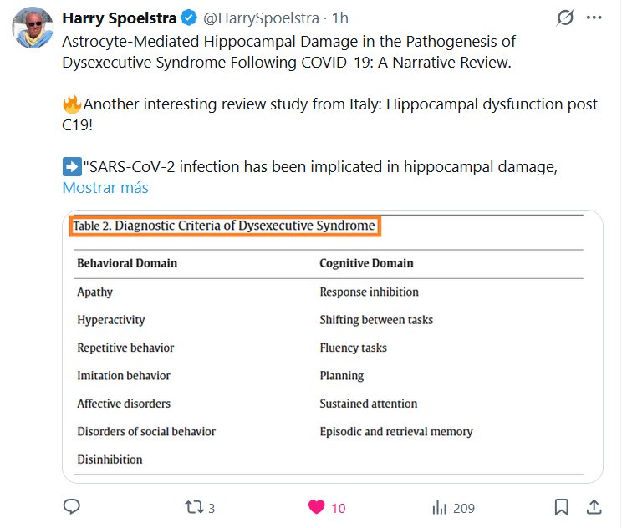Image resolution: width=622 pixels, height=528 pixels.
Task: Click the view analytics bar chart icon
Action: tap(439, 507)
